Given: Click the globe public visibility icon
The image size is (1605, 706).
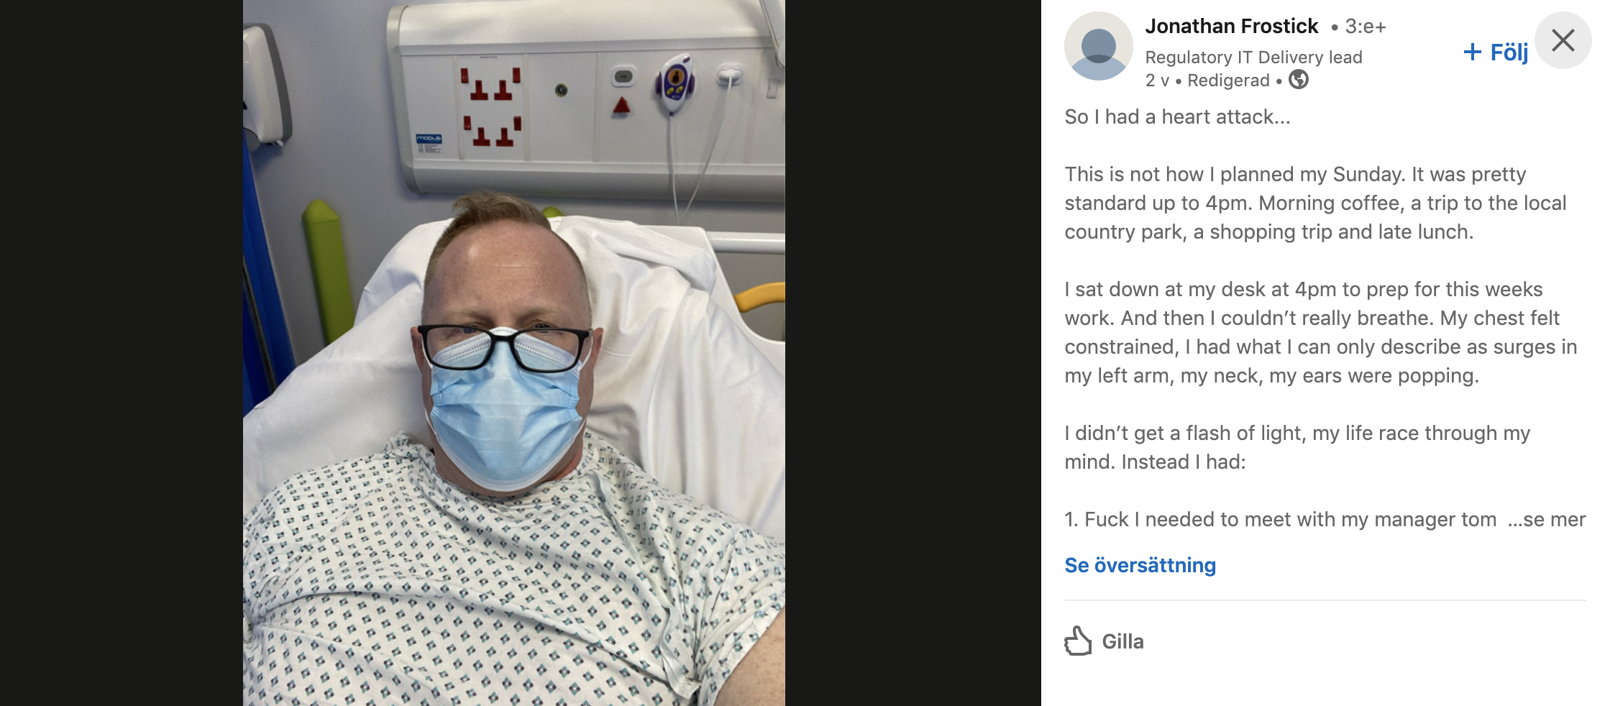Looking at the screenshot, I should click(x=1298, y=80).
